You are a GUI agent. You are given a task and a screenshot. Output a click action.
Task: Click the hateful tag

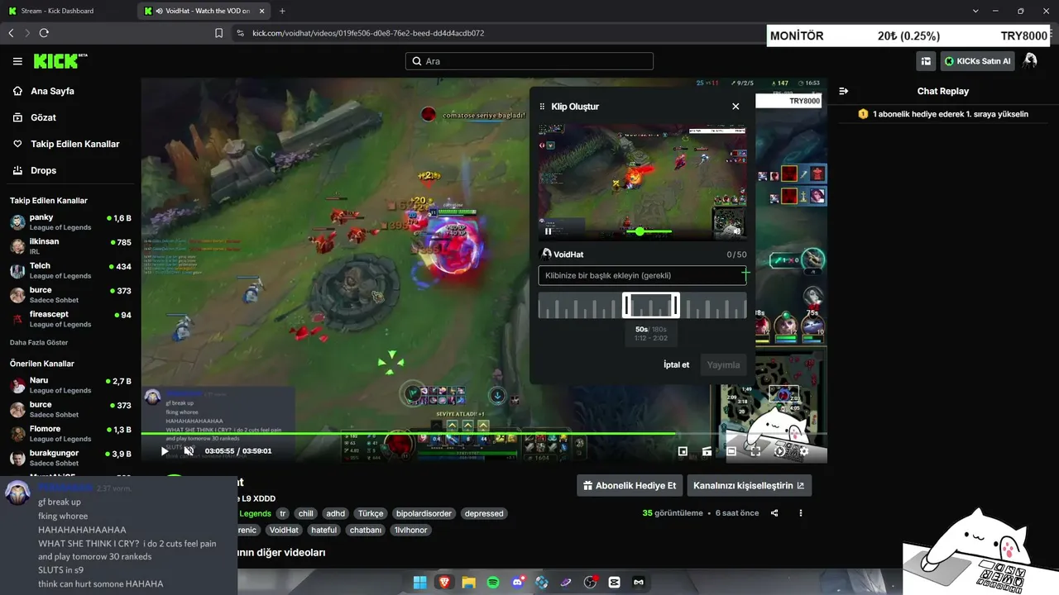click(x=323, y=530)
